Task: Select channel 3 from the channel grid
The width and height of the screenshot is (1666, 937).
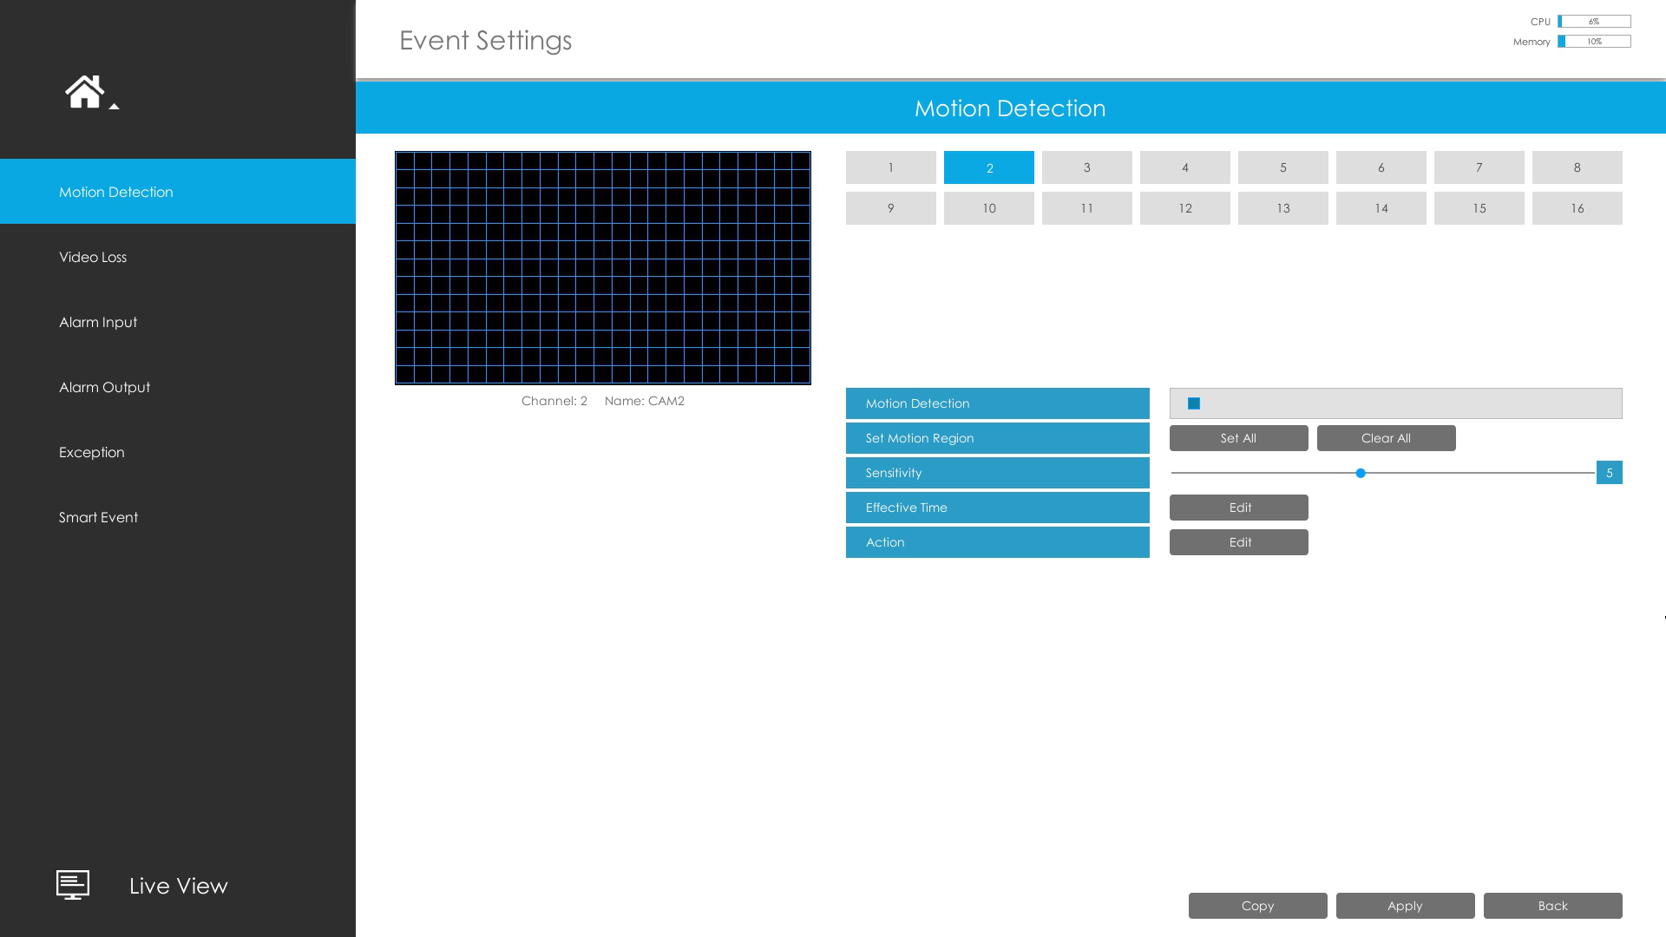Action: click(x=1087, y=167)
